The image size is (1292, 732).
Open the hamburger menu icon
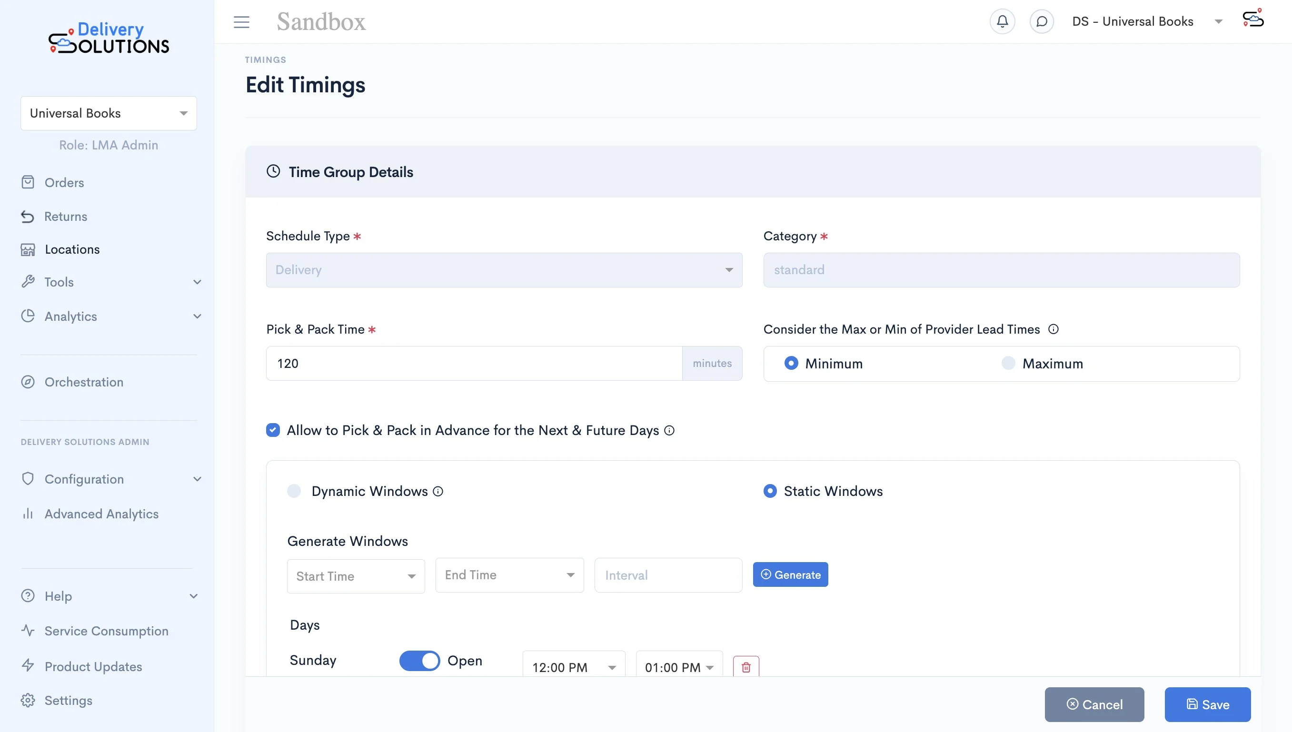pyautogui.click(x=241, y=21)
